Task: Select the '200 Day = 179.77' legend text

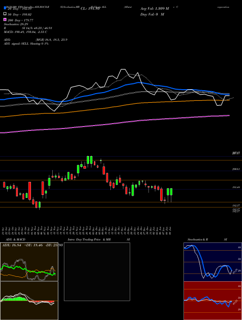Action: [21, 20]
